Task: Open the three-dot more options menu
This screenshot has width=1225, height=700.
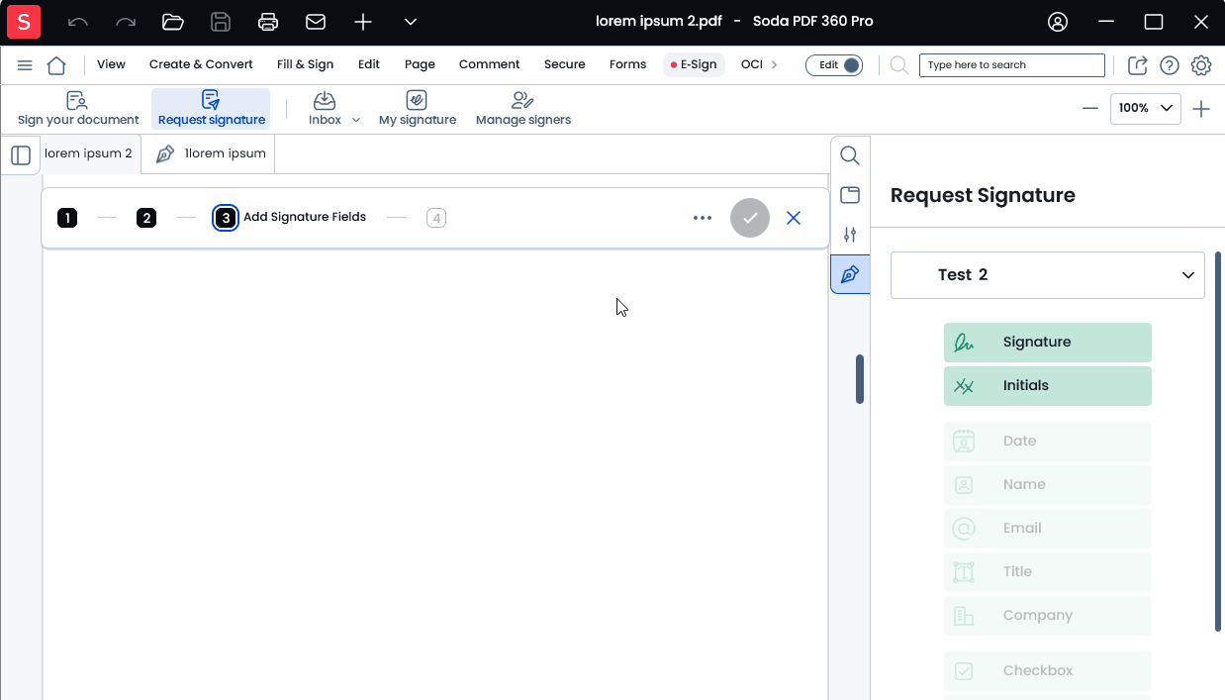Action: pos(703,218)
